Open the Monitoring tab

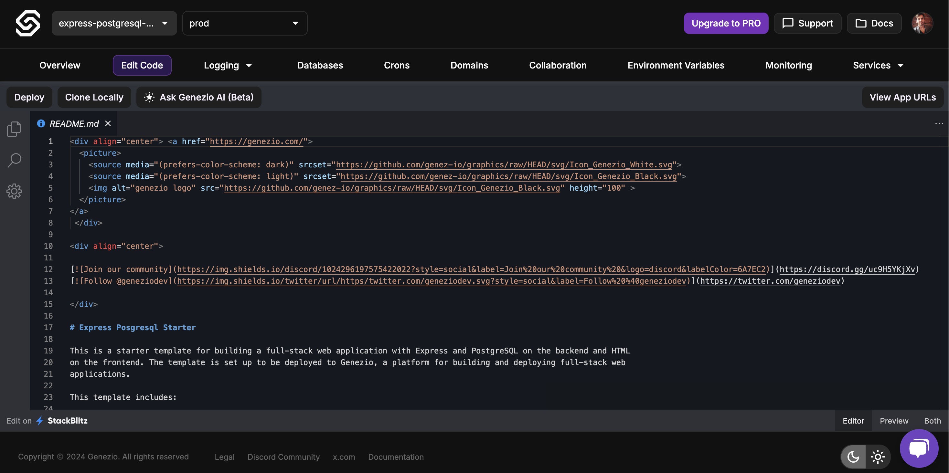click(789, 65)
